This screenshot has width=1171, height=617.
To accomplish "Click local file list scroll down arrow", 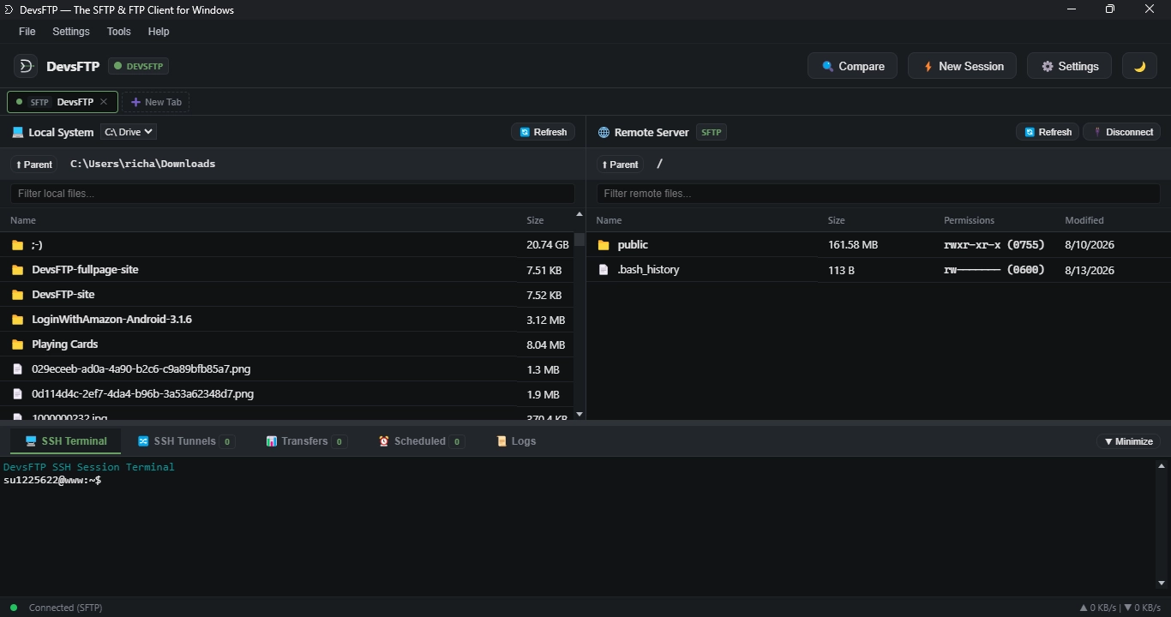I will click(579, 415).
